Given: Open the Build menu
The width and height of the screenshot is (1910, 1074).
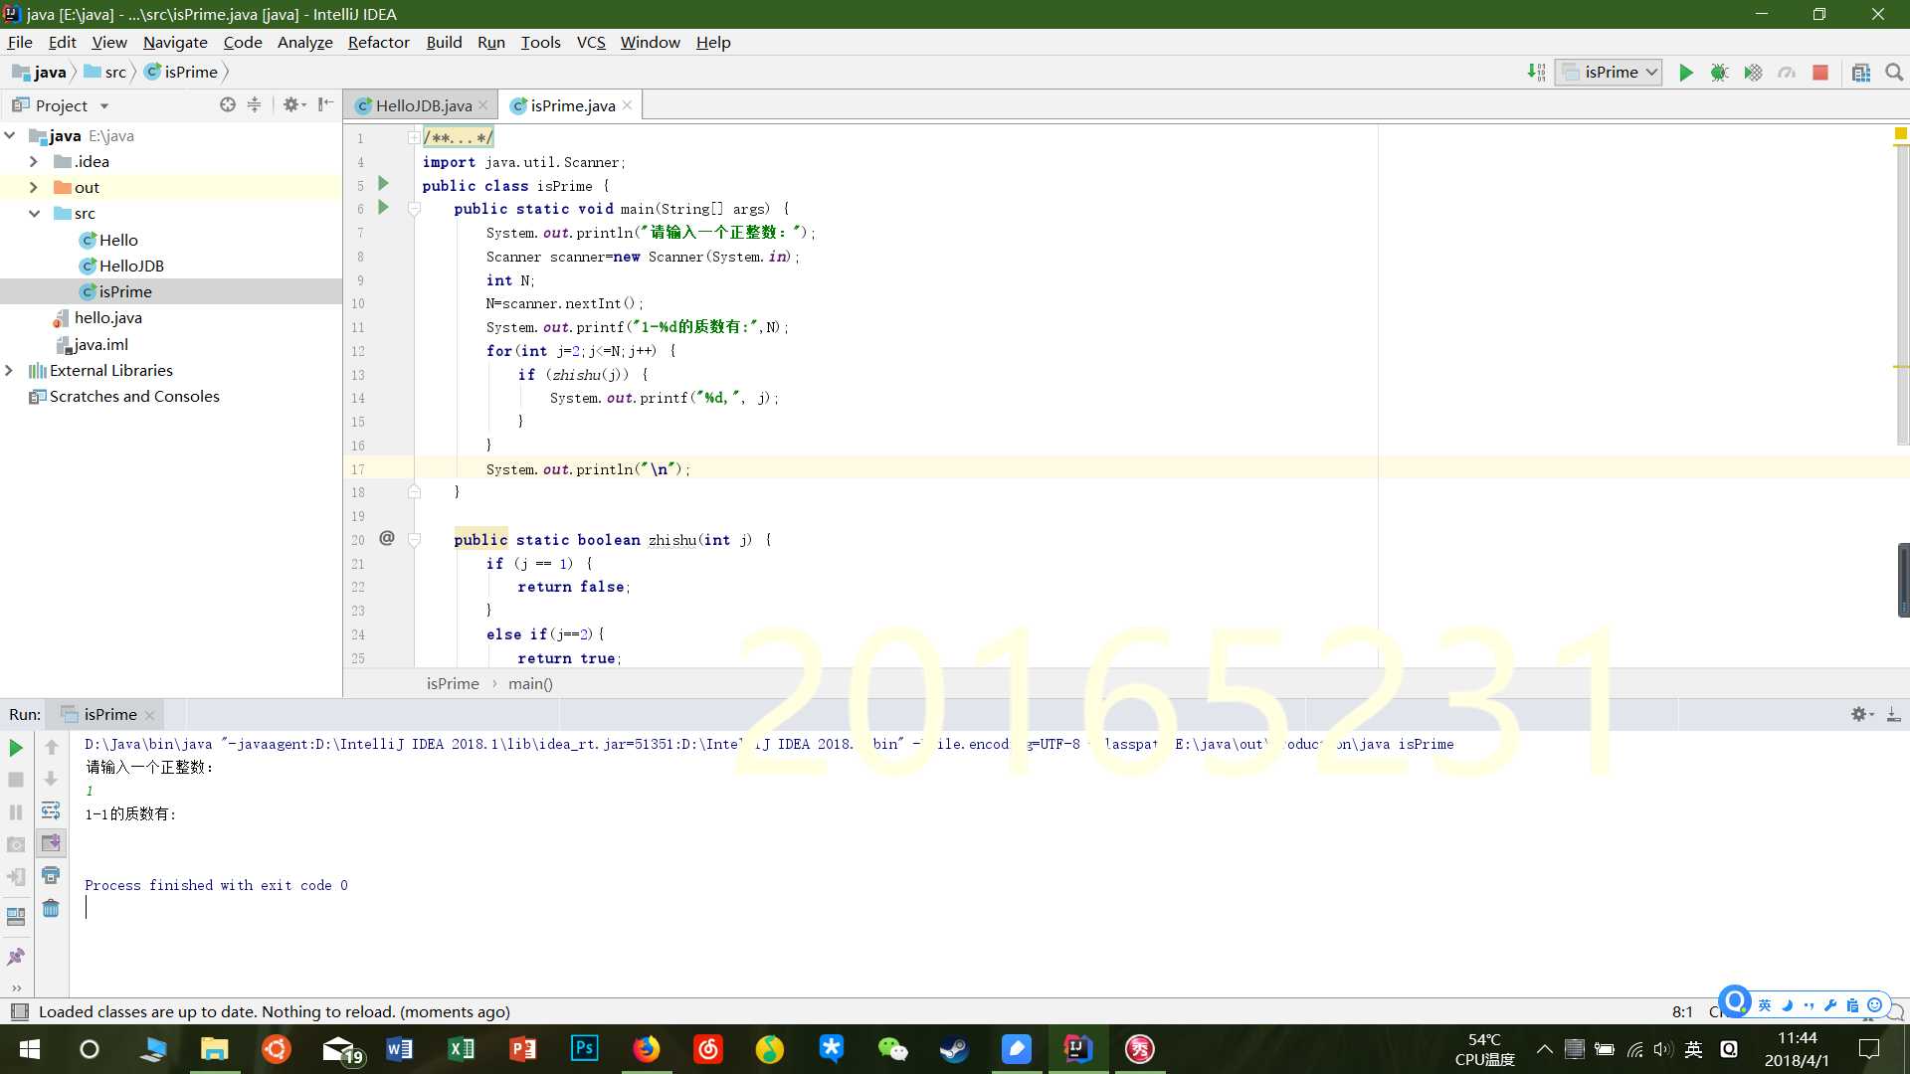Looking at the screenshot, I should click(x=444, y=42).
